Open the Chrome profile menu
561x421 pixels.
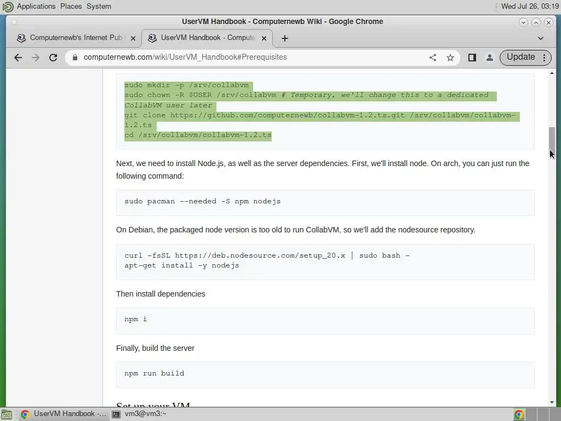[x=489, y=57]
